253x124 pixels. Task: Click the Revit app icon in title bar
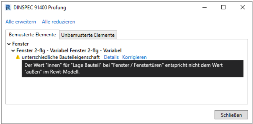[x=8, y=8]
